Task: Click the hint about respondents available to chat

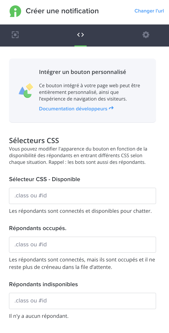Action: (x=80, y=211)
